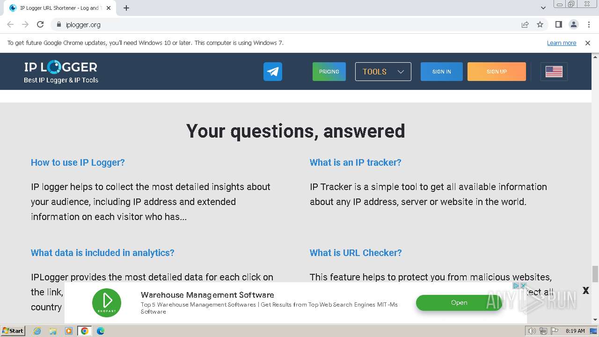Open the PRICING page

(329, 72)
